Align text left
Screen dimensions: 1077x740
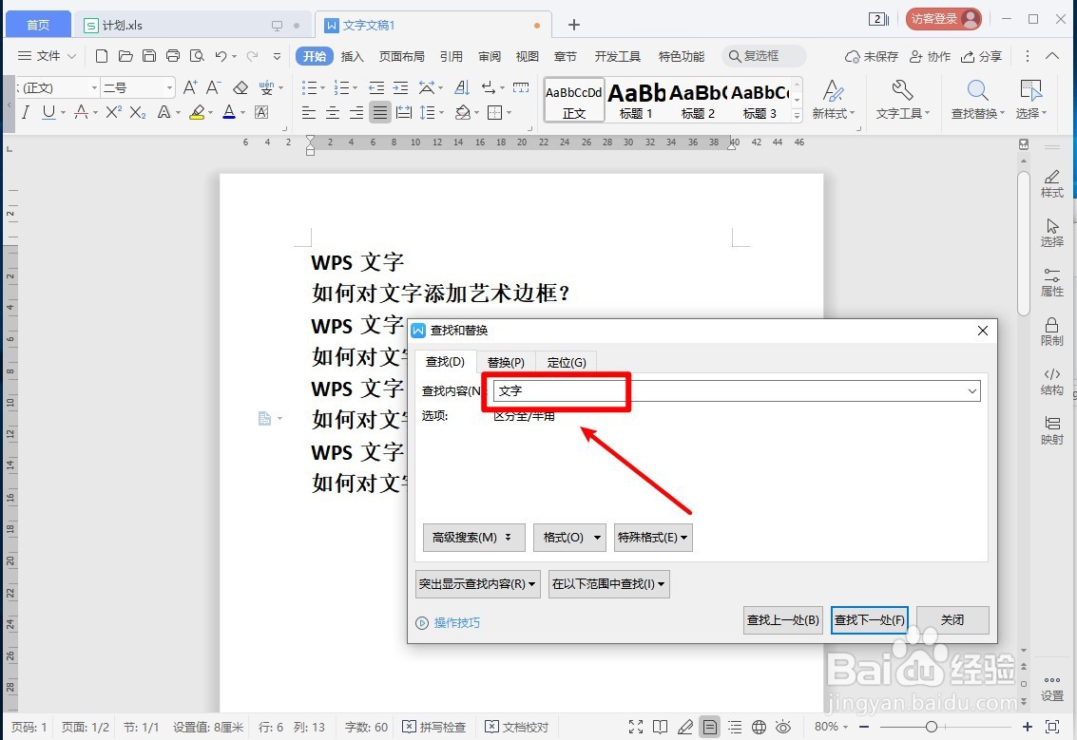pos(309,113)
